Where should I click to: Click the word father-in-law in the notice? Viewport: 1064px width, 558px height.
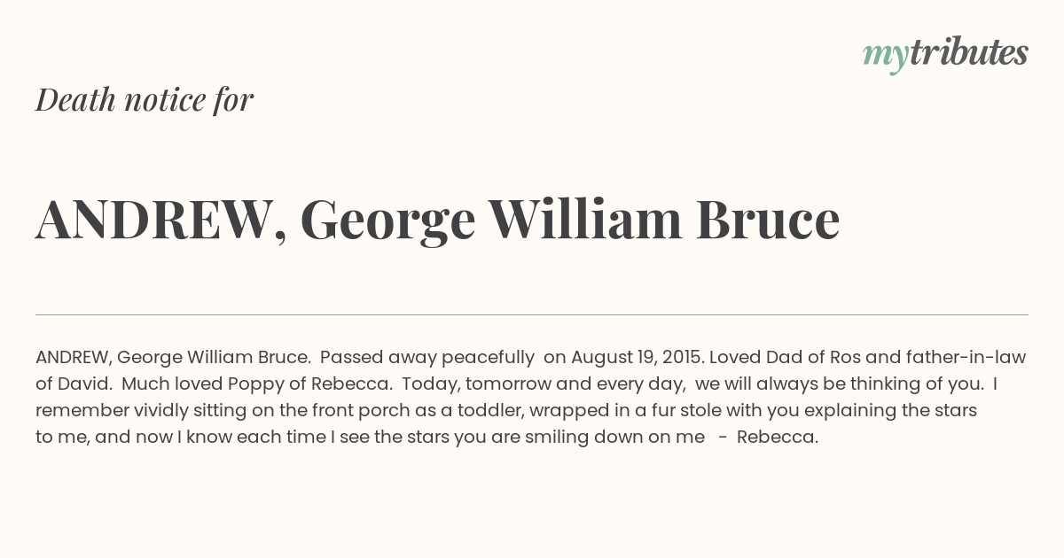click(x=966, y=358)
